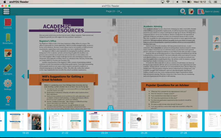The width and height of the screenshot is (221, 138).
Task: Open the Contents panel
Action: coord(8,23)
